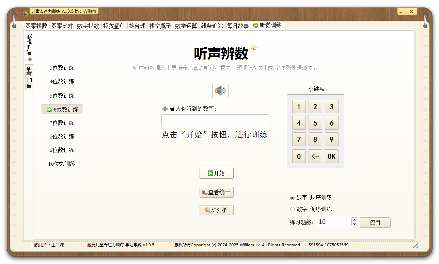Click the heard-number input field
Viewport: 439px width, 264px height.
[x=215, y=120]
